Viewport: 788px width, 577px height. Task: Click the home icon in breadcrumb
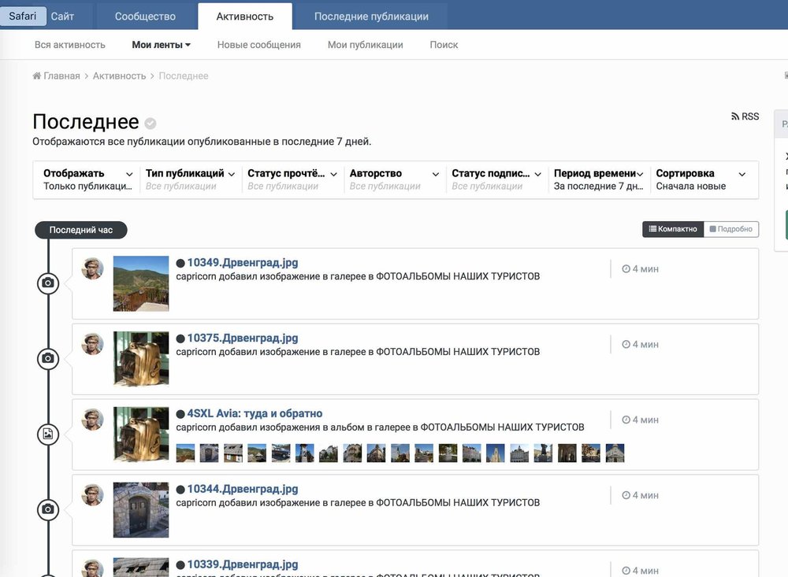pos(37,76)
